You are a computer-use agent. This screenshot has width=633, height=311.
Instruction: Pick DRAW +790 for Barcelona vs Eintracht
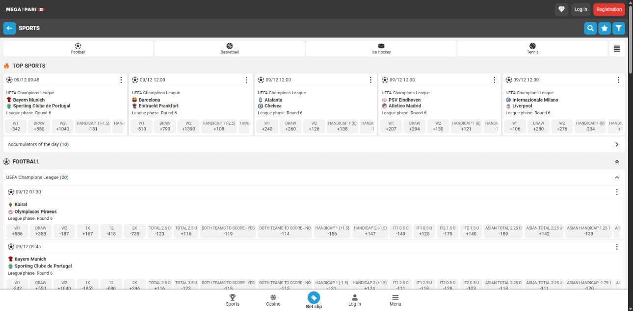click(165, 126)
